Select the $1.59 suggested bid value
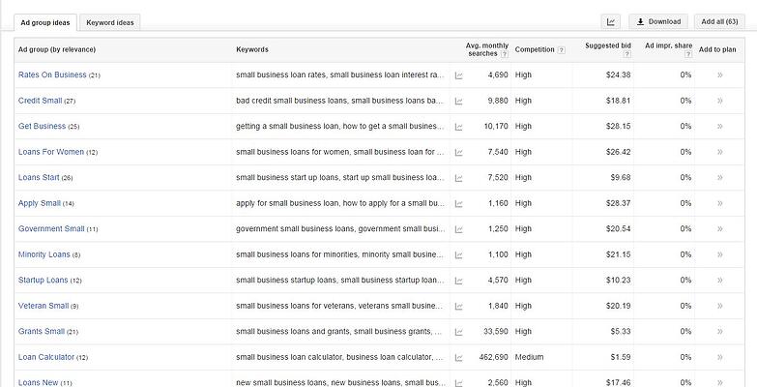 coord(621,357)
